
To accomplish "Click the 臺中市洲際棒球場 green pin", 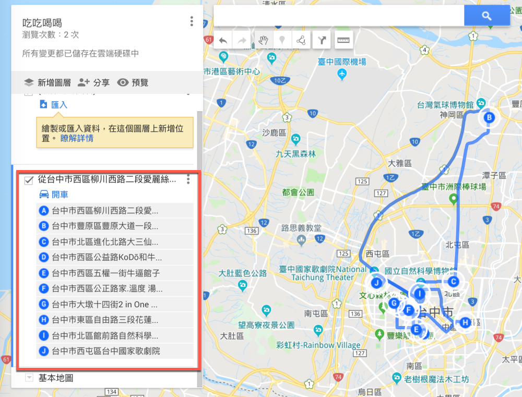I will click(453, 199).
